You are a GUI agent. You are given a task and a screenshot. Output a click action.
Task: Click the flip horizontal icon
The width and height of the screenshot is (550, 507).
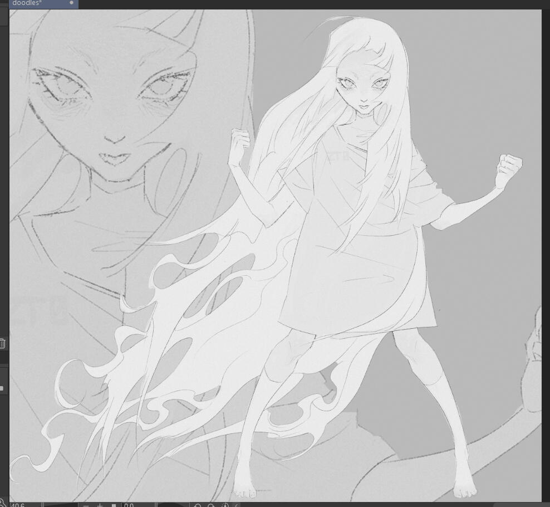[237, 505]
